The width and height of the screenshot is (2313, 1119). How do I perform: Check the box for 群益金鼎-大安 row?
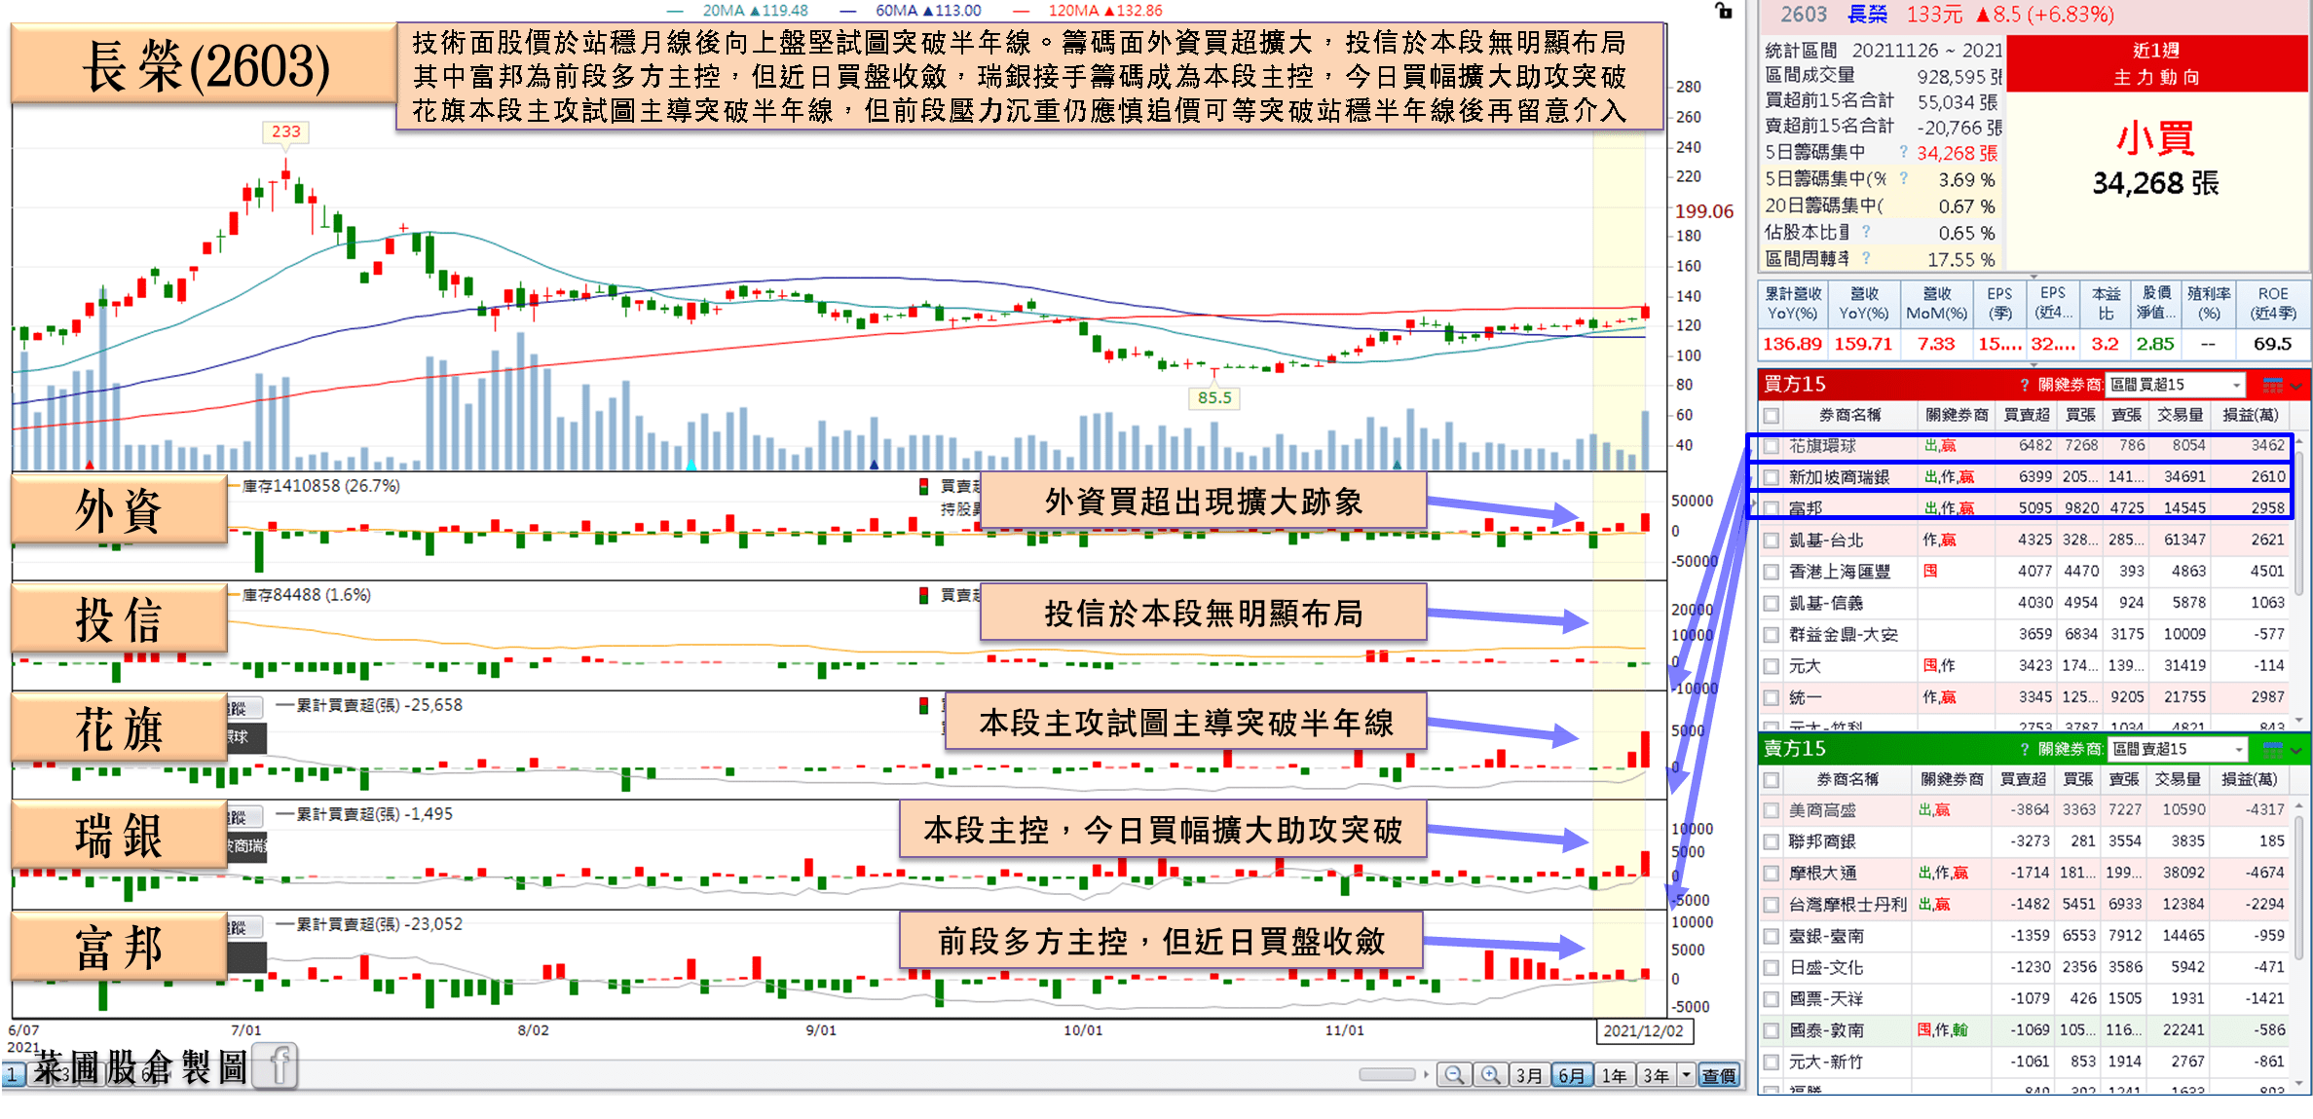click(x=1772, y=635)
